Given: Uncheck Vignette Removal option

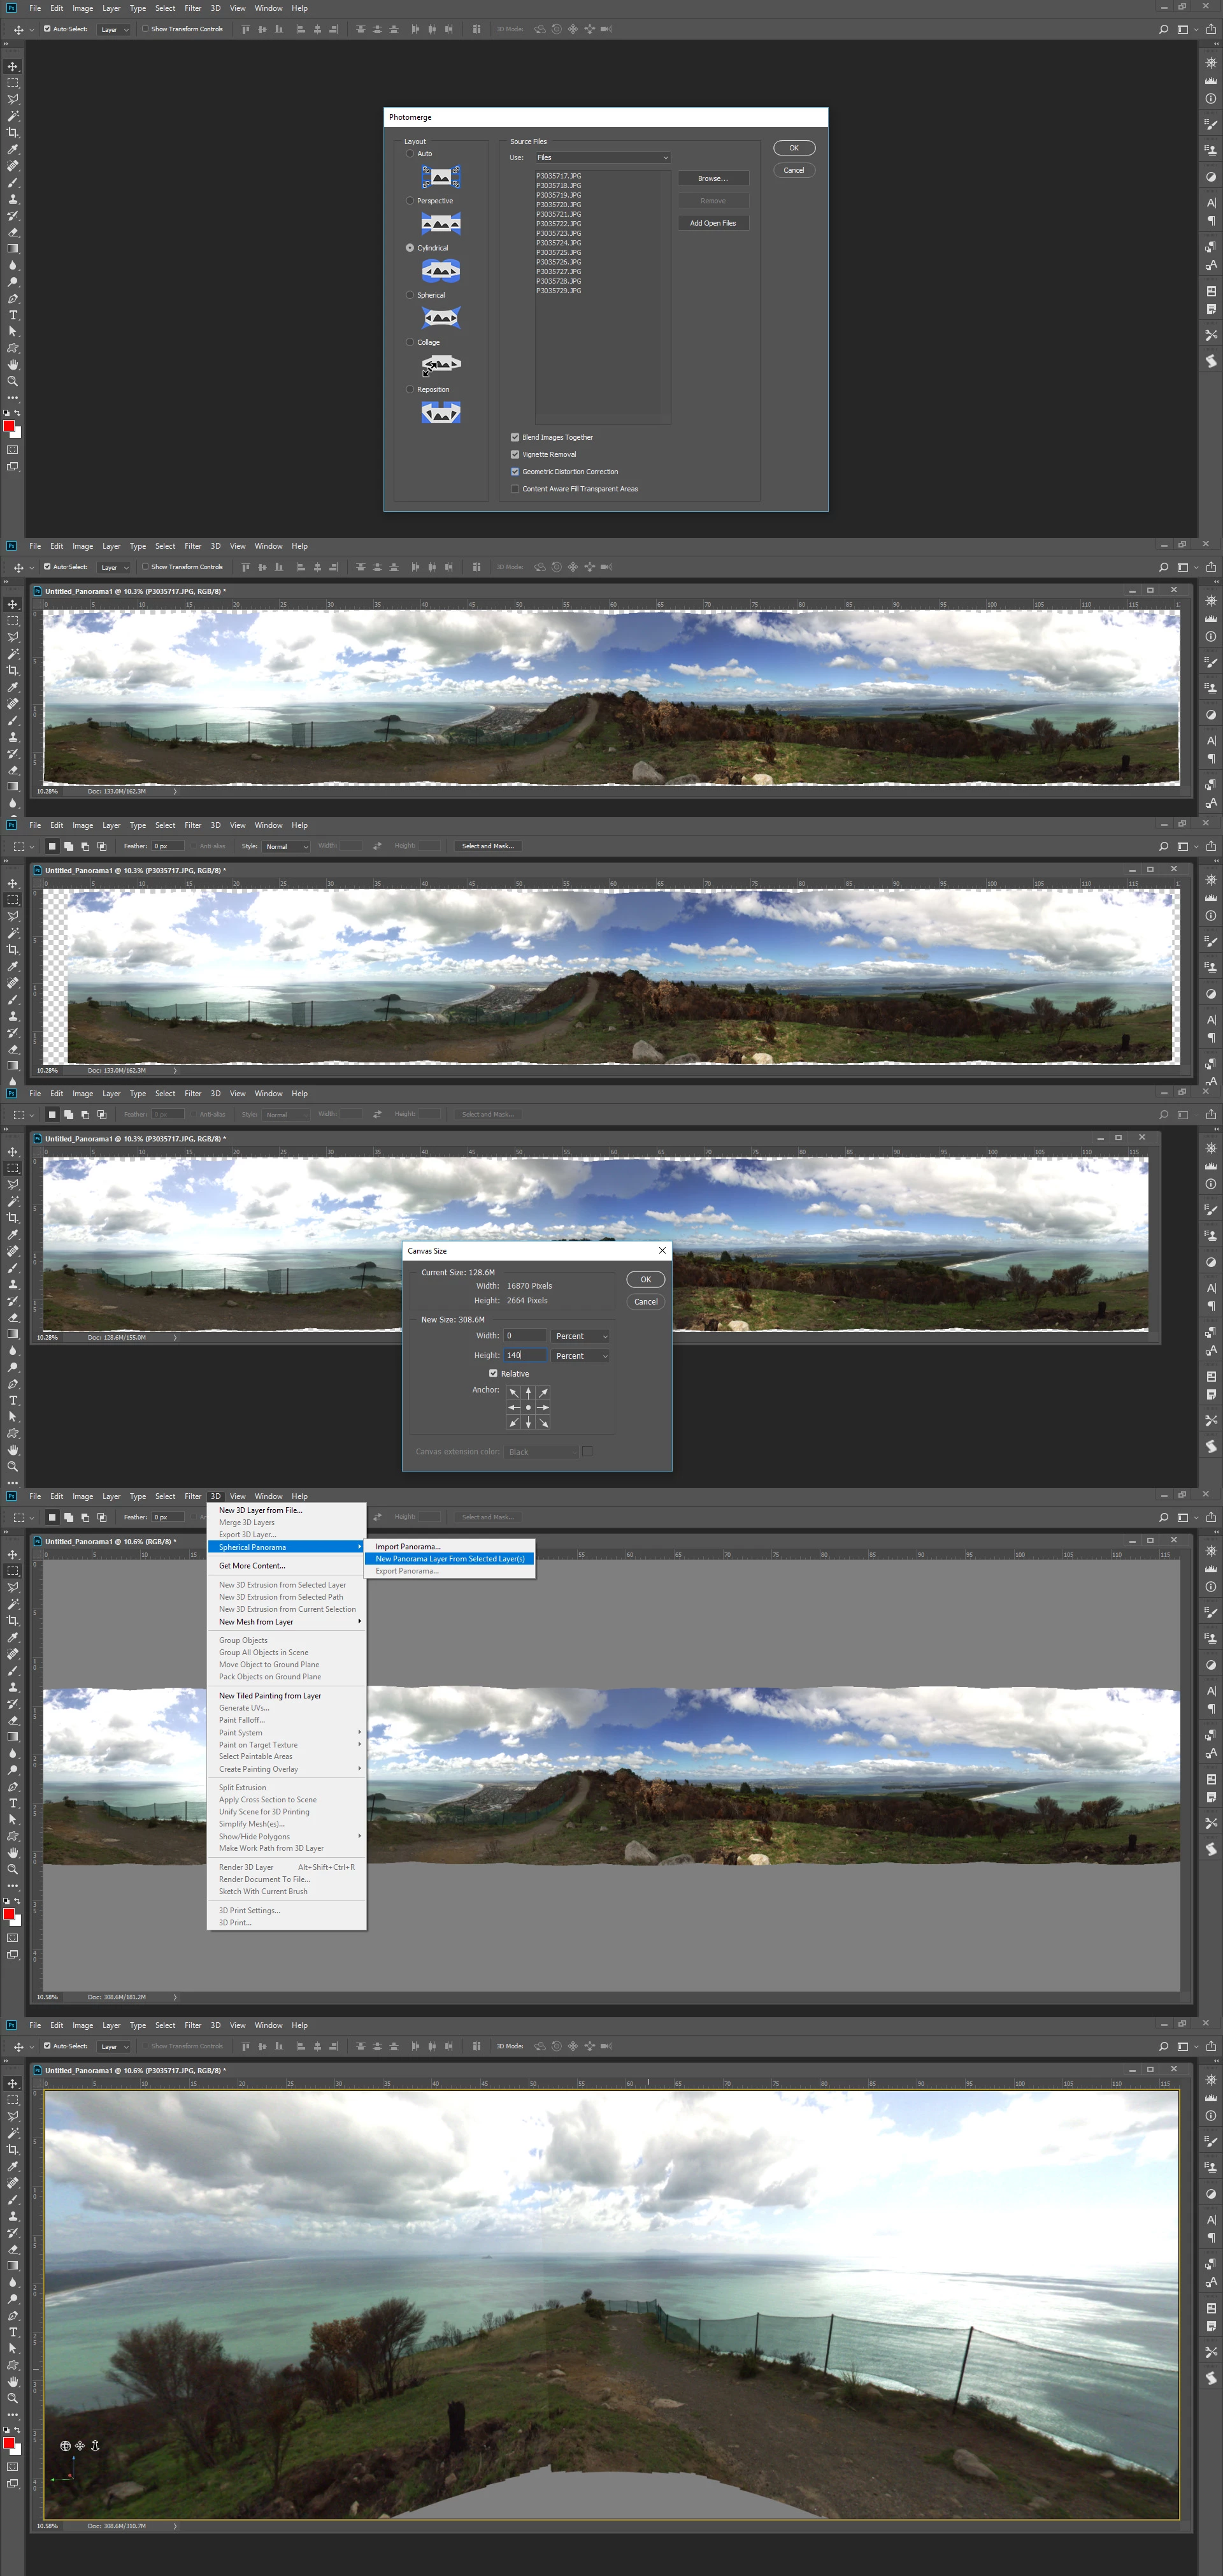Looking at the screenshot, I should coord(515,454).
